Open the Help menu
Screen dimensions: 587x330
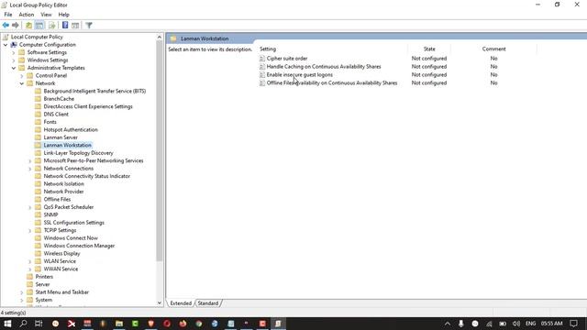(x=63, y=15)
